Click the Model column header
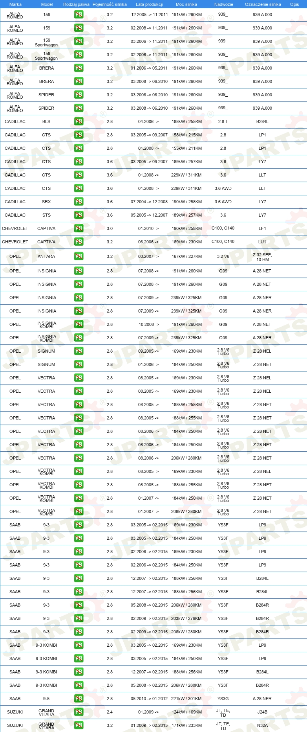The width and height of the screenshot is (307, 732). click(x=47, y=4)
